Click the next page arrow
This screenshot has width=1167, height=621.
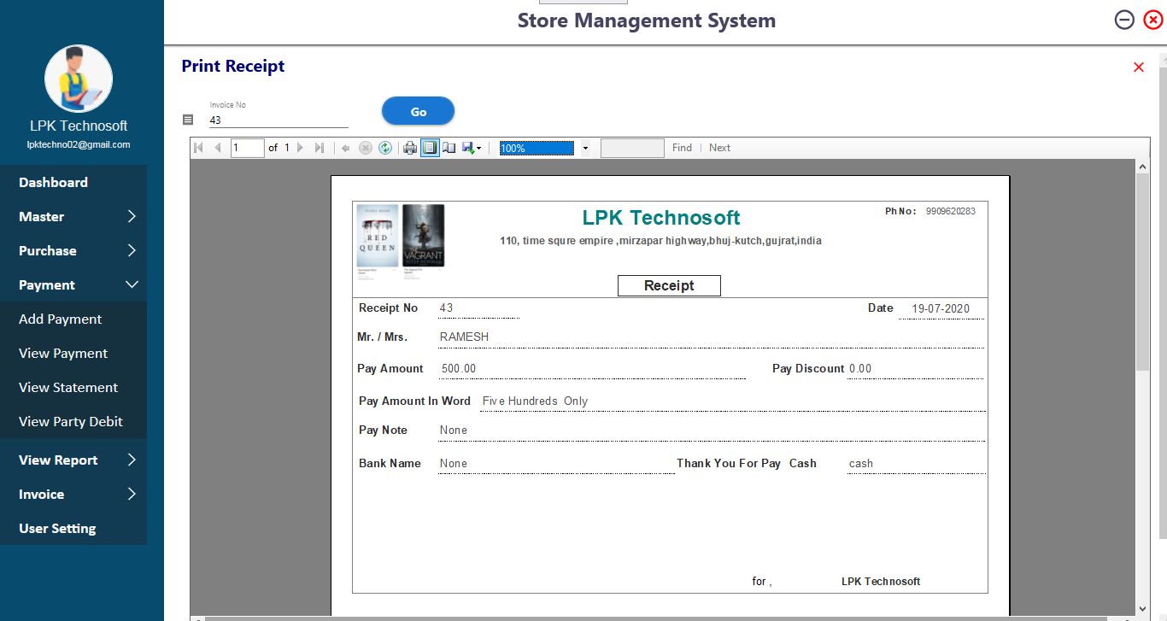point(300,148)
